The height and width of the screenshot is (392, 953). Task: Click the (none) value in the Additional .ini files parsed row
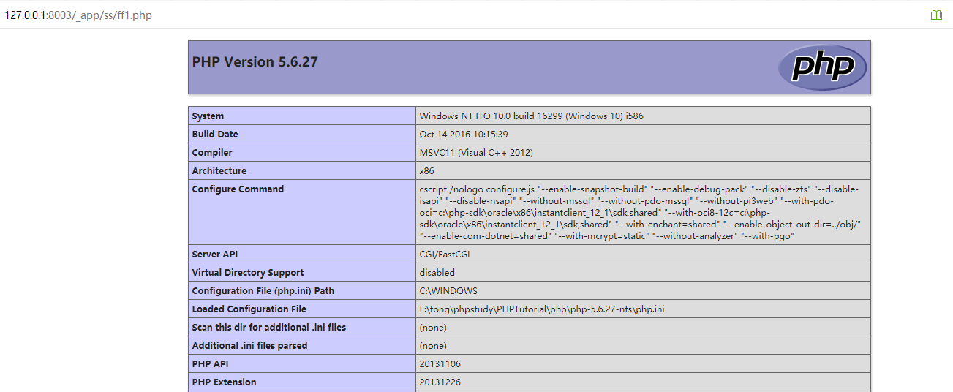point(433,346)
